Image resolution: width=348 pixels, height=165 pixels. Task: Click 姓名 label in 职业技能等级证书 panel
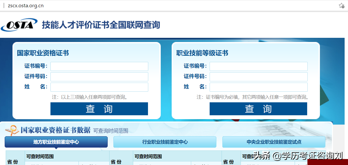(x=195, y=87)
